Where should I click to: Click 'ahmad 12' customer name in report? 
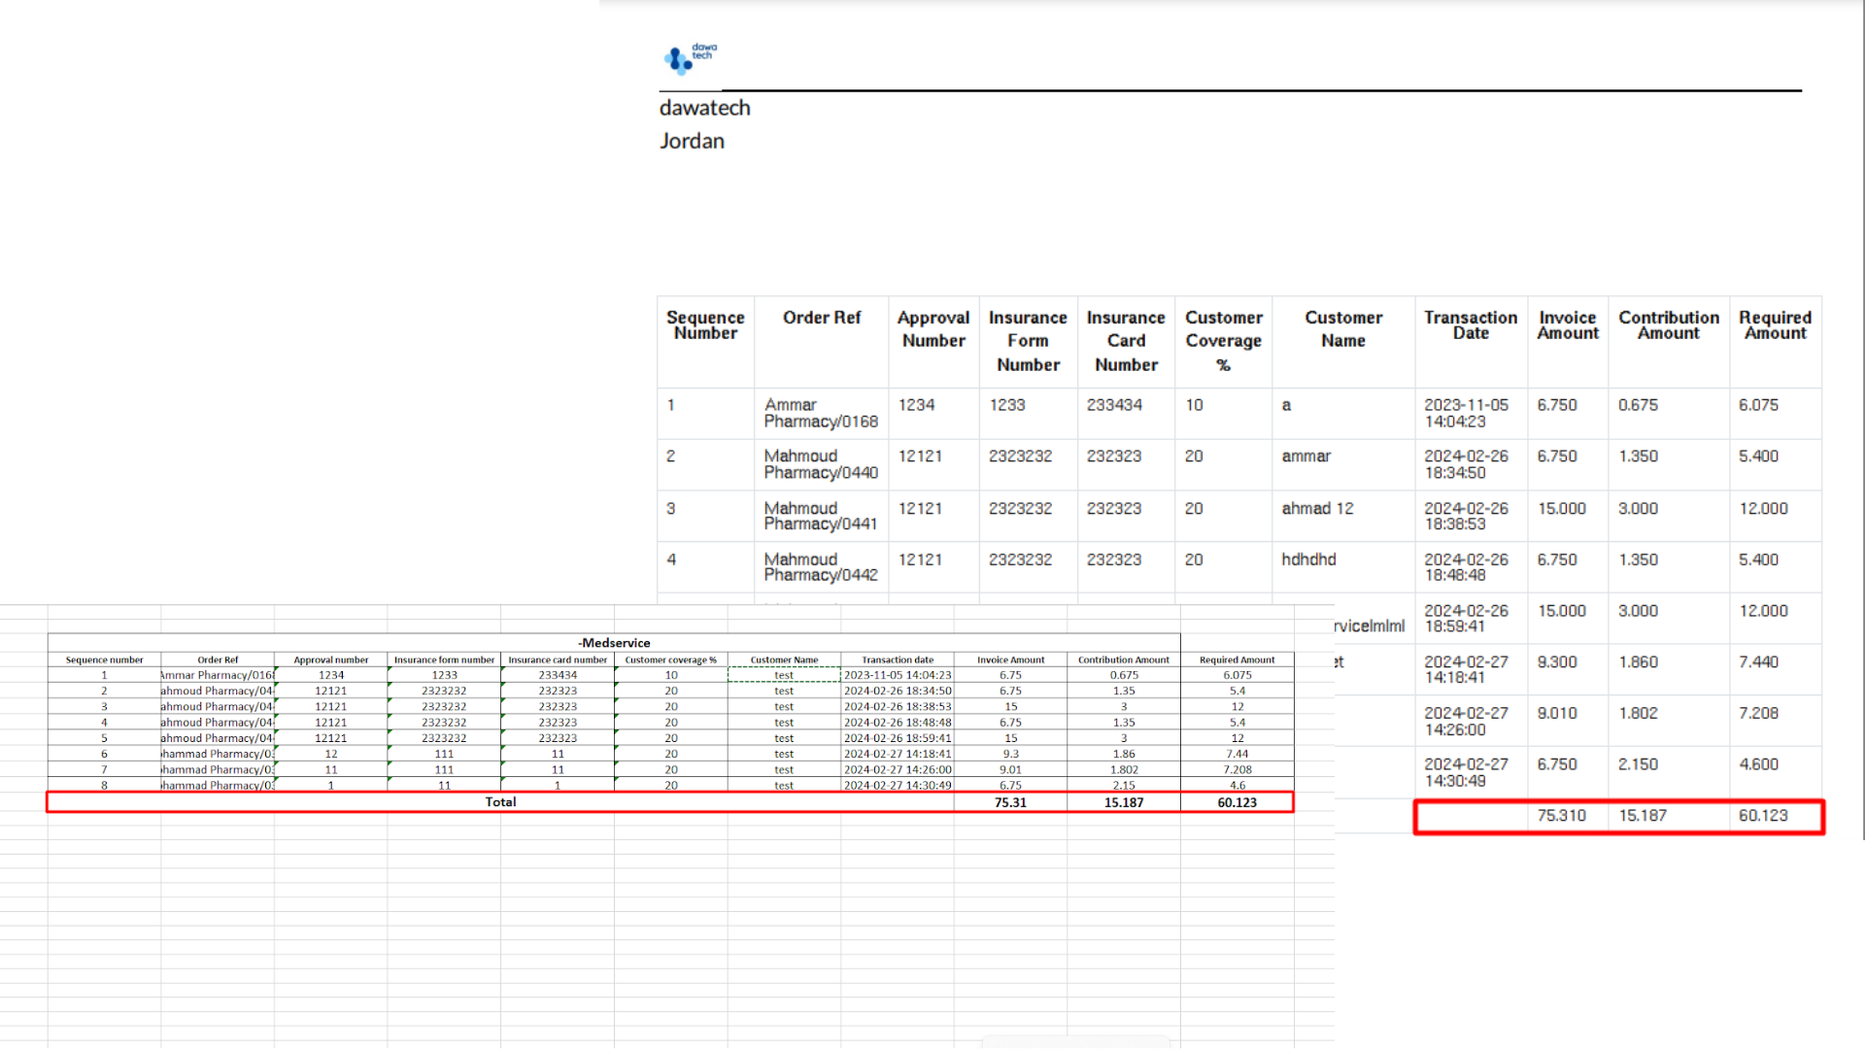click(x=1317, y=508)
